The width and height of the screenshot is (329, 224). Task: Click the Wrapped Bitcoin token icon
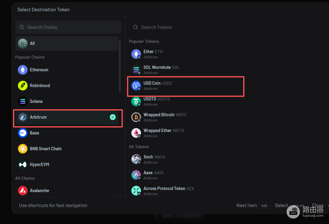(136, 117)
